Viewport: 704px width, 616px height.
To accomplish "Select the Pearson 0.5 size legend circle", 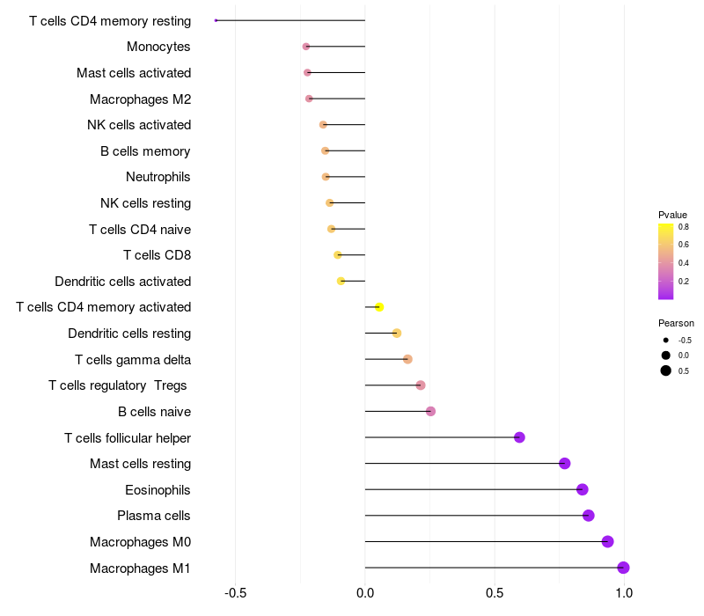I will [665, 370].
